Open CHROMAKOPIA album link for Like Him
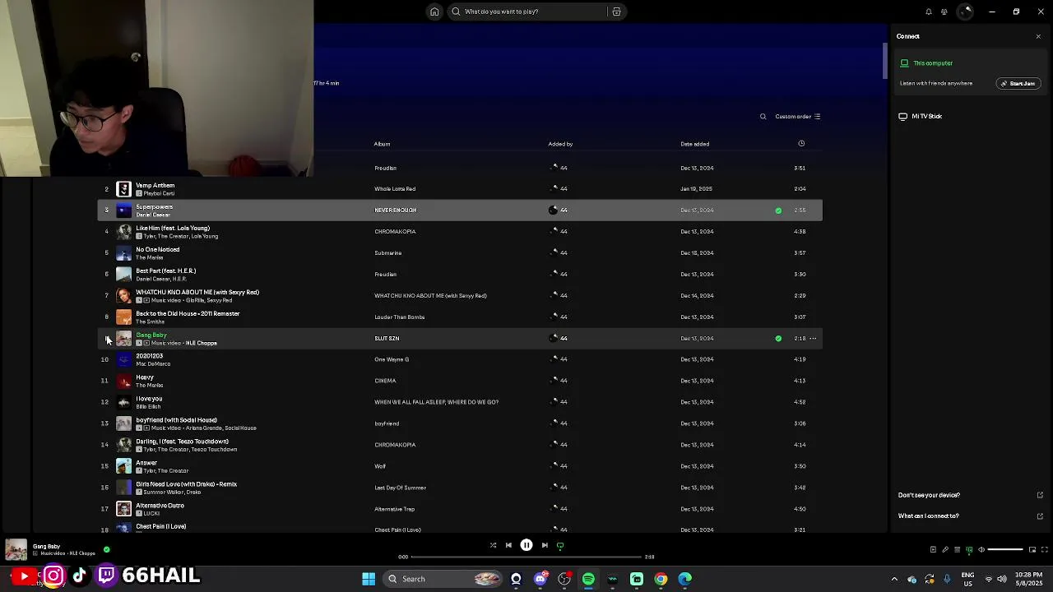 [395, 232]
